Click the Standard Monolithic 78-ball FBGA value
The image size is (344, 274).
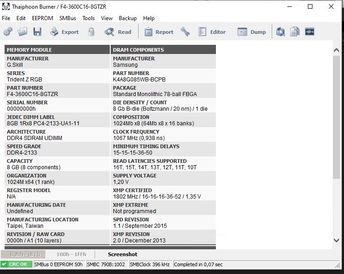click(155, 94)
